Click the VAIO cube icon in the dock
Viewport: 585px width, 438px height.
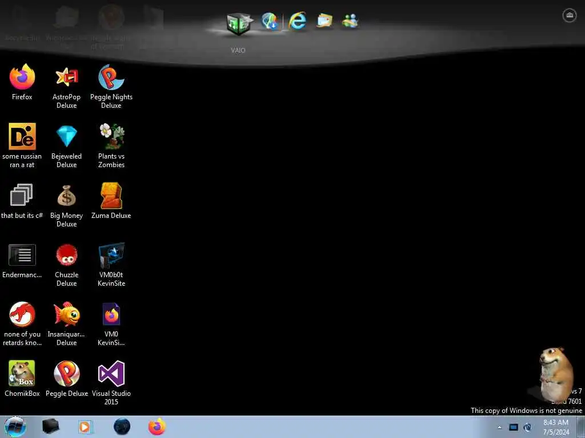click(239, 23)
